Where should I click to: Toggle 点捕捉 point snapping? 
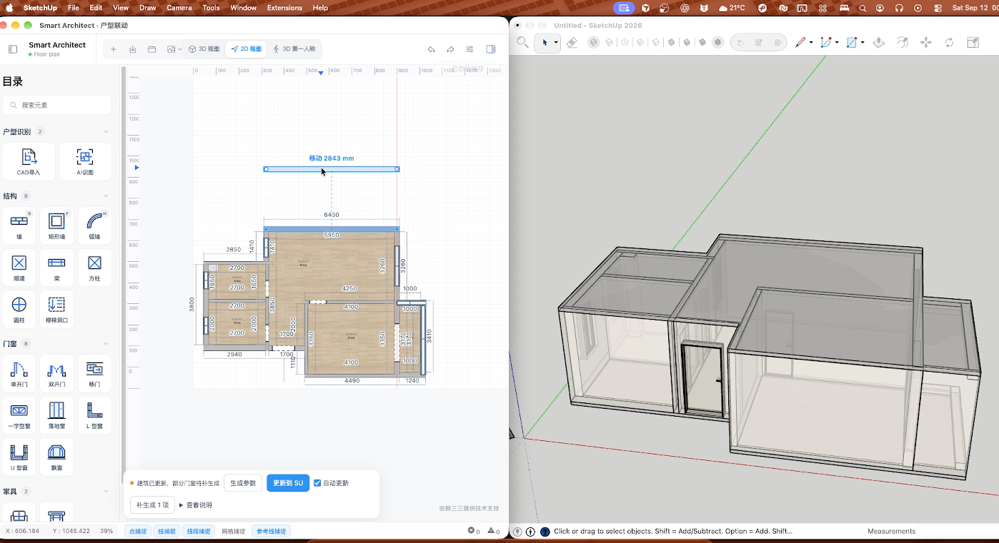[137, 531]
